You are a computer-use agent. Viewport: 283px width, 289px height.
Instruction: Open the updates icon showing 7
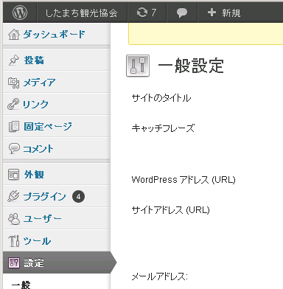pos(147,13)
